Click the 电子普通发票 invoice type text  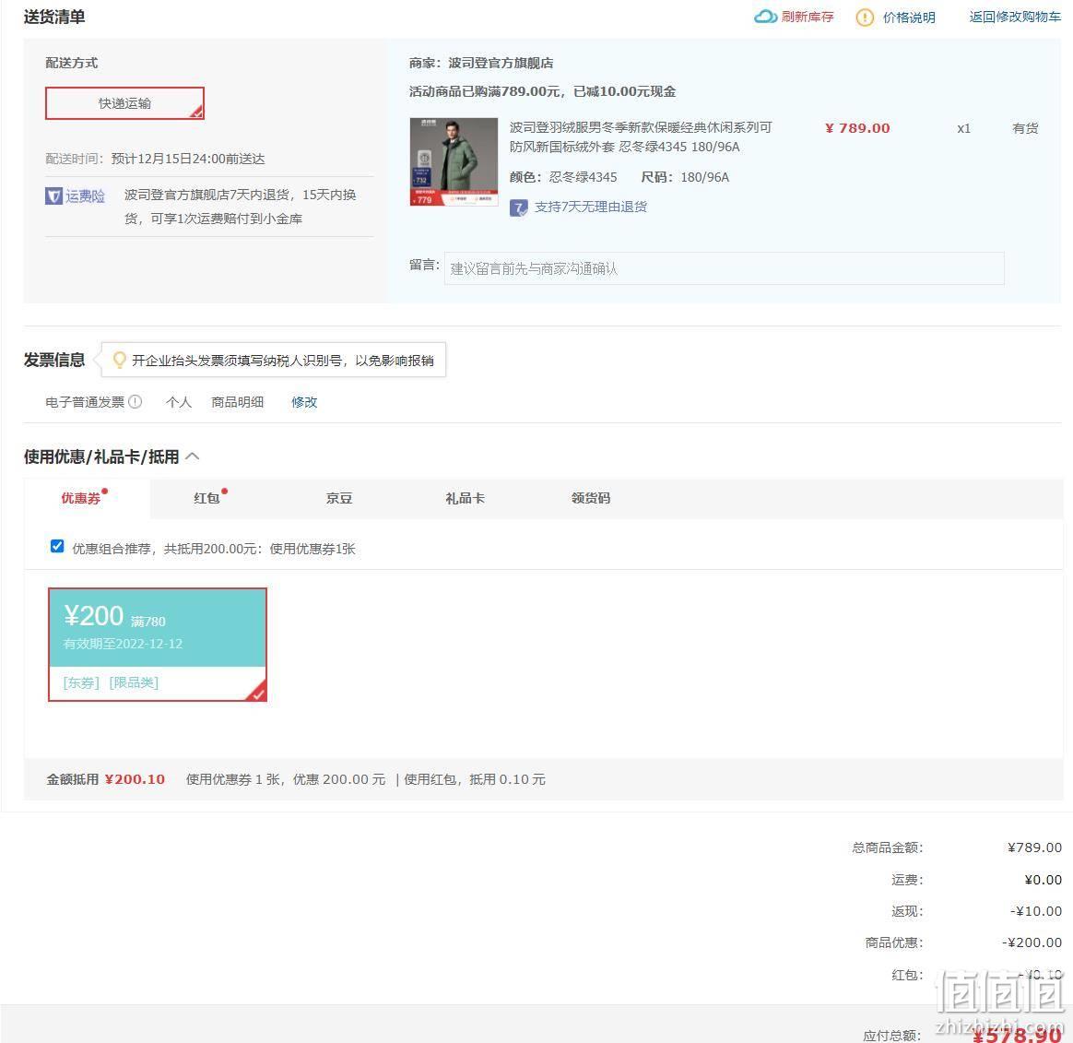click(x=85, y=402)
